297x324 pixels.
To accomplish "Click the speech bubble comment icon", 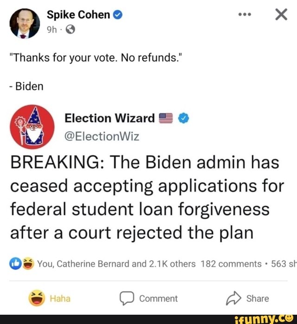I will click(127, 298).
